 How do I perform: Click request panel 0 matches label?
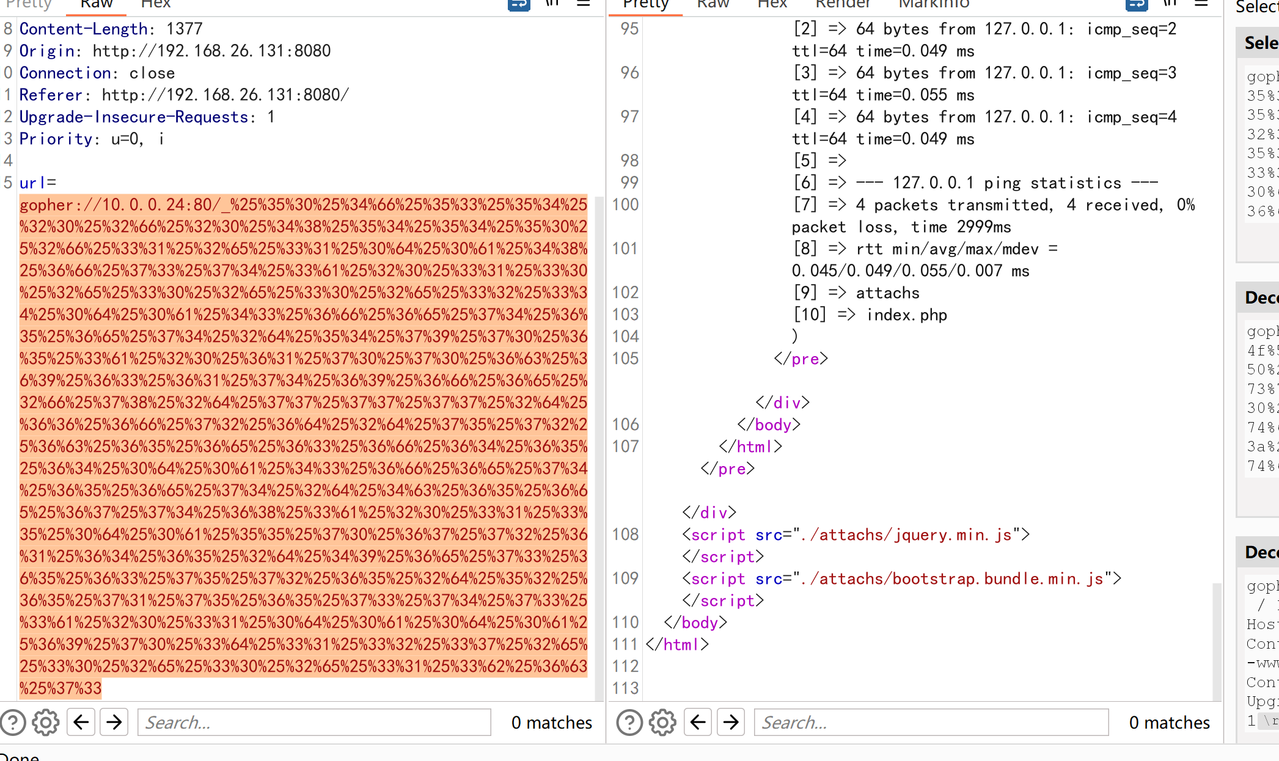(551, 723)
